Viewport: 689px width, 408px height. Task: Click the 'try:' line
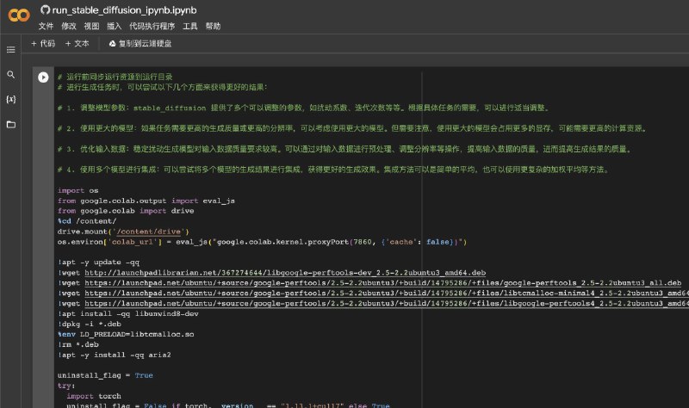click(x=66, y=386)
